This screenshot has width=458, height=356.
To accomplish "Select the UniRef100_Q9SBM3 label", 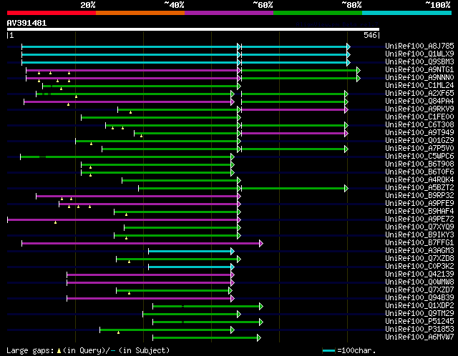I will point(419,62).
